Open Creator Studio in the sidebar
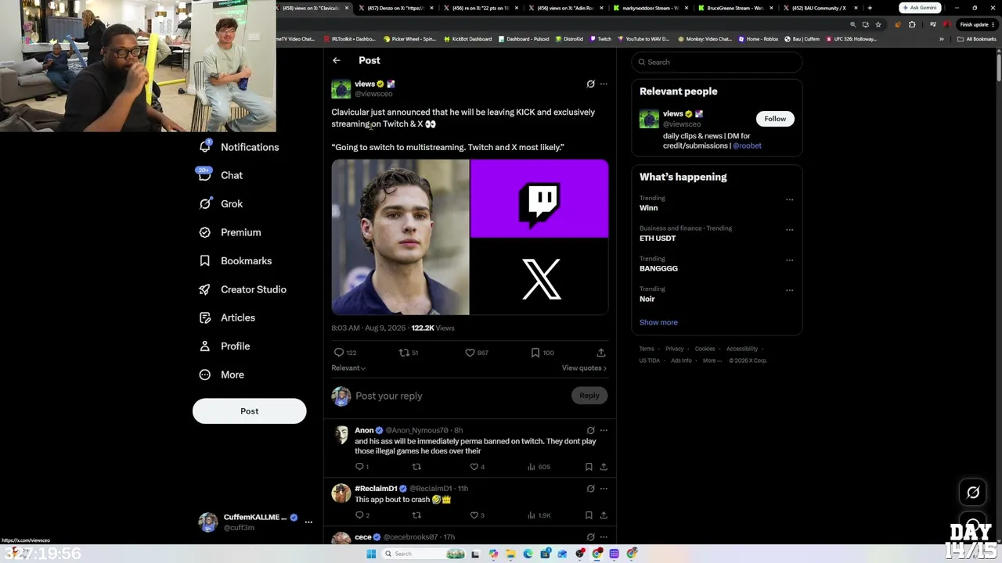The image size is (1002, 563). pos(243,289)
